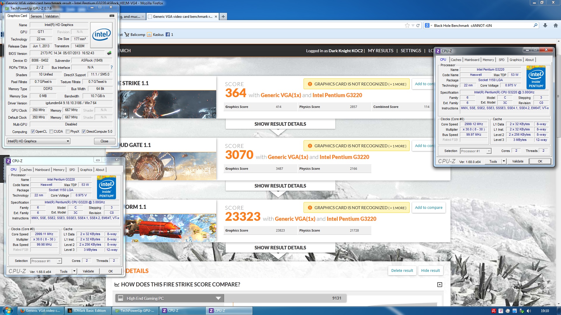561x315 pixels.
Task: Click the Delete result button
Action: tap(402, 271)
